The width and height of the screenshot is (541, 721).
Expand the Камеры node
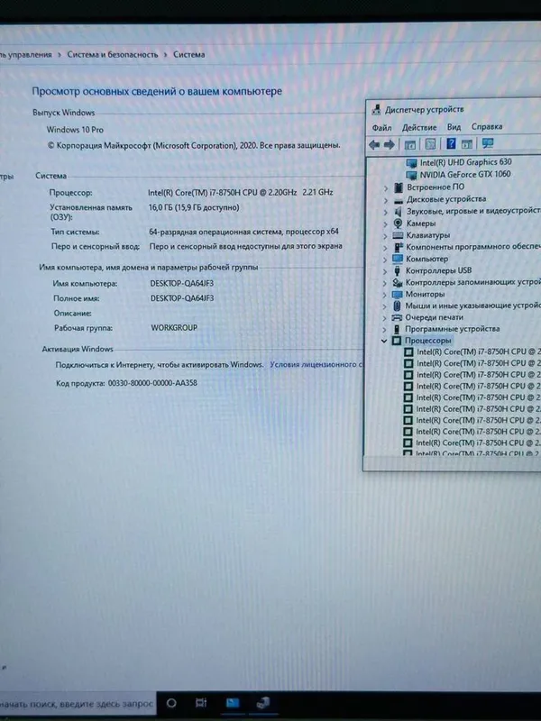point(386,224)
